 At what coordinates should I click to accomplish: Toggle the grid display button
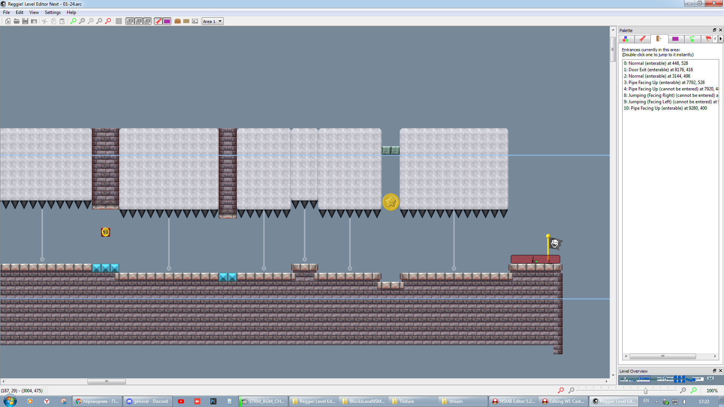coord(119,21)
